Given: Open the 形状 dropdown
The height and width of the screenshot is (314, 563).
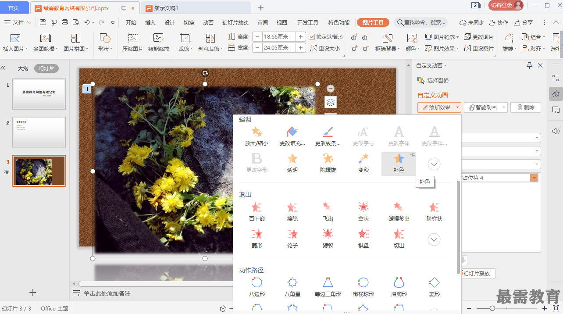Looking at the screenshot, I should 105,43.
